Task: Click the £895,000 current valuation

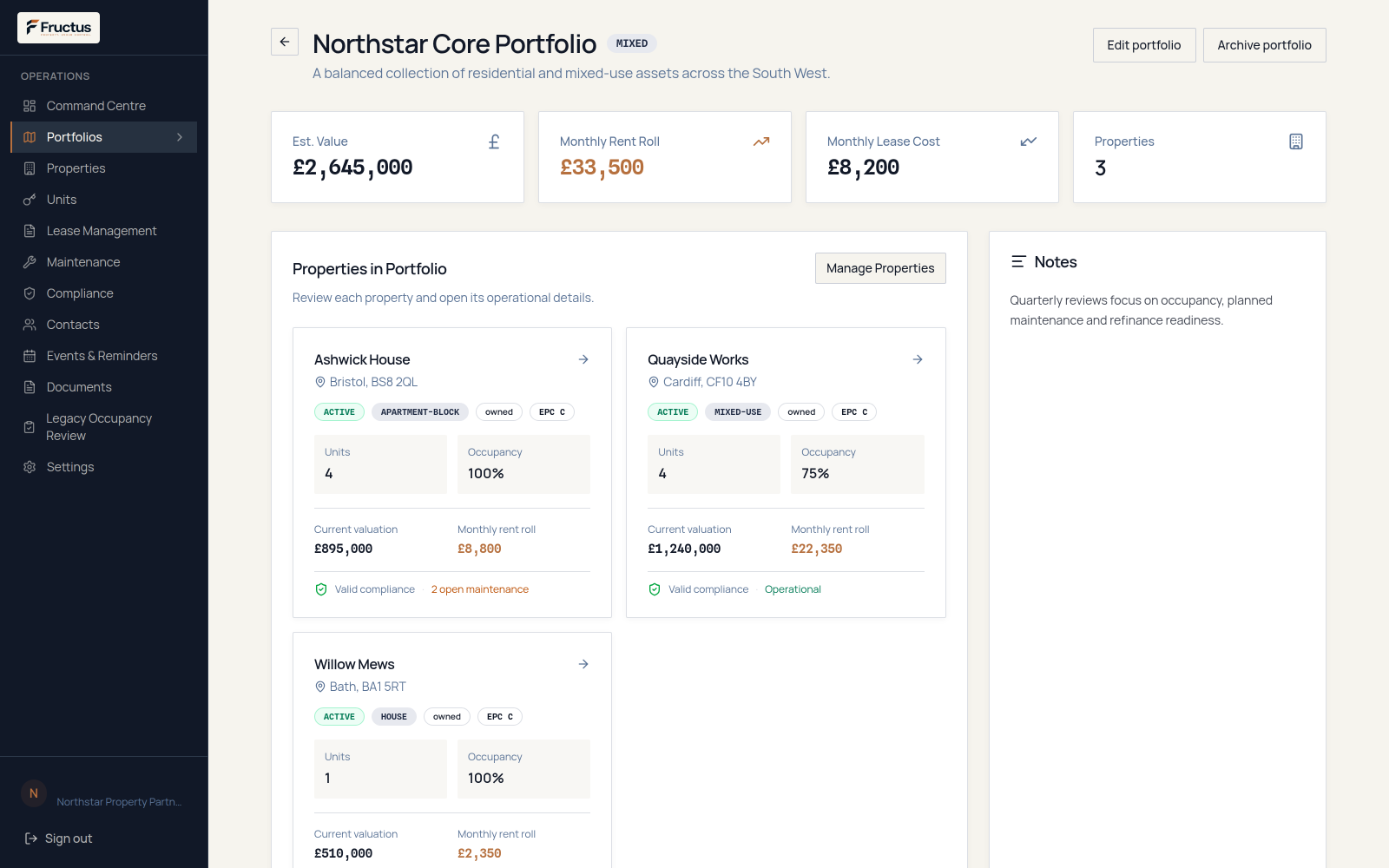Action: [344, 549]
